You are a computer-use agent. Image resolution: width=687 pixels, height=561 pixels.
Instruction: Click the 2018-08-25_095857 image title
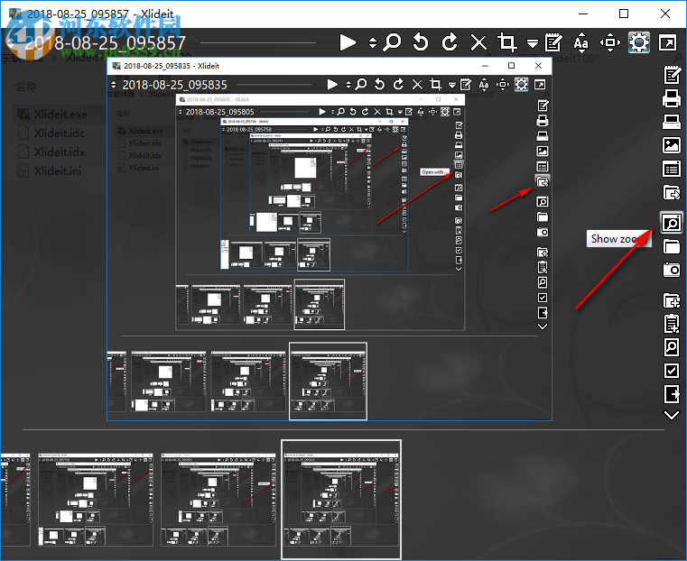click(x=105, y=43)
